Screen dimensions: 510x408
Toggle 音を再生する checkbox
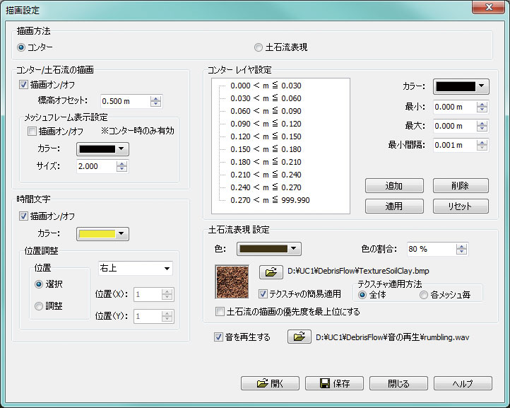pos(218,337)
